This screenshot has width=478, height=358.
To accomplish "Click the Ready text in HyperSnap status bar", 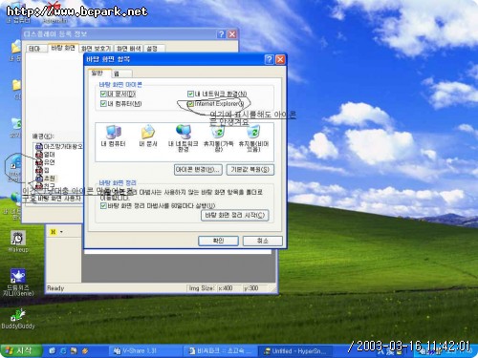I will pos(55,288).
